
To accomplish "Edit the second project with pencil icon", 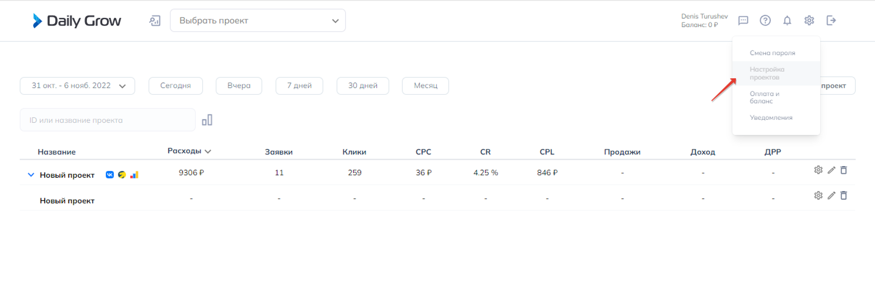I will coord(831,196).
